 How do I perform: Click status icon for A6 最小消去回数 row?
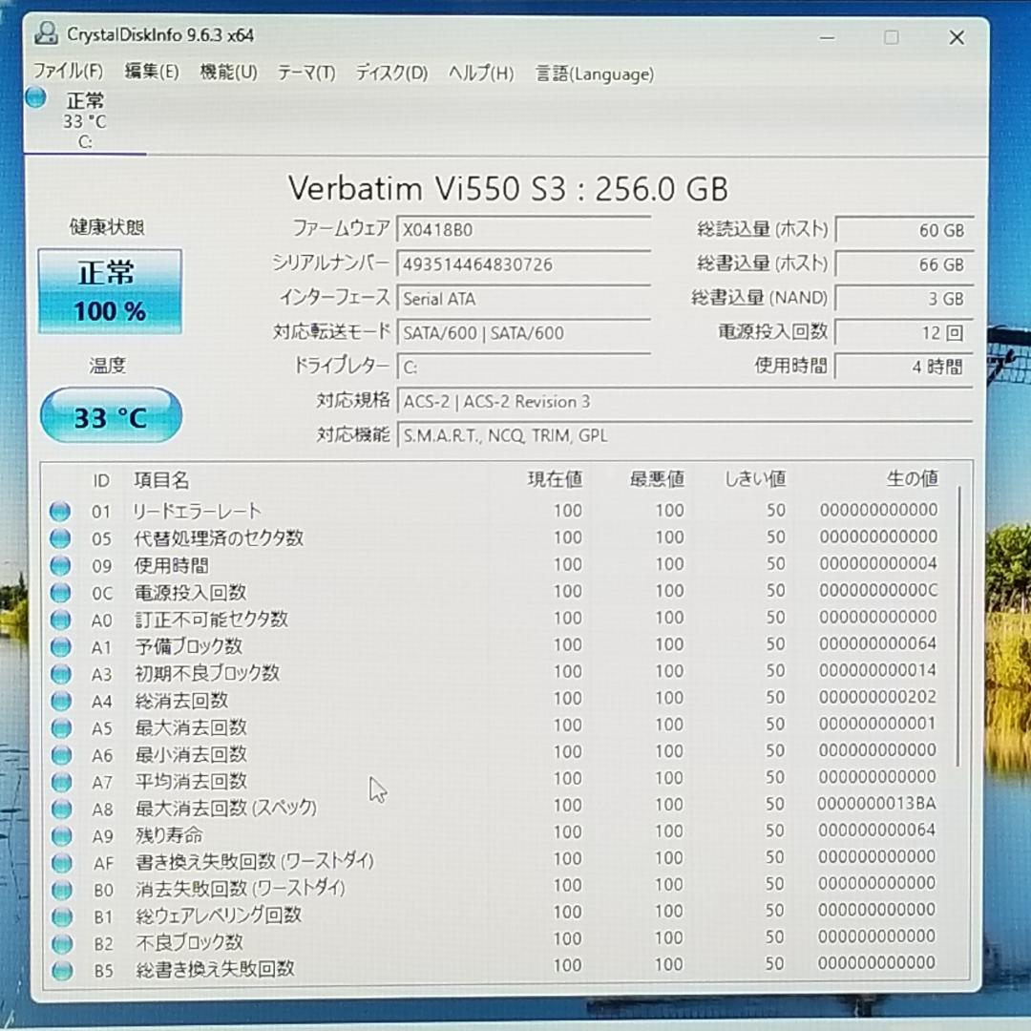[x=61, y=755]
